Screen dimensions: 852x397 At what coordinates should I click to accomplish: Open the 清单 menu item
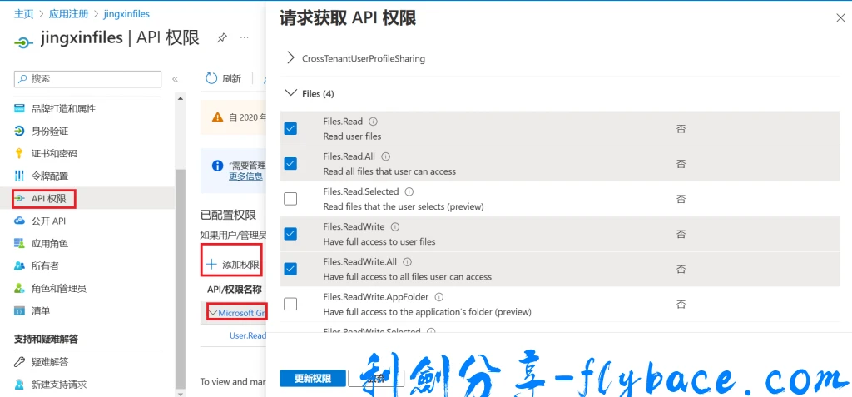coord(40,311)
